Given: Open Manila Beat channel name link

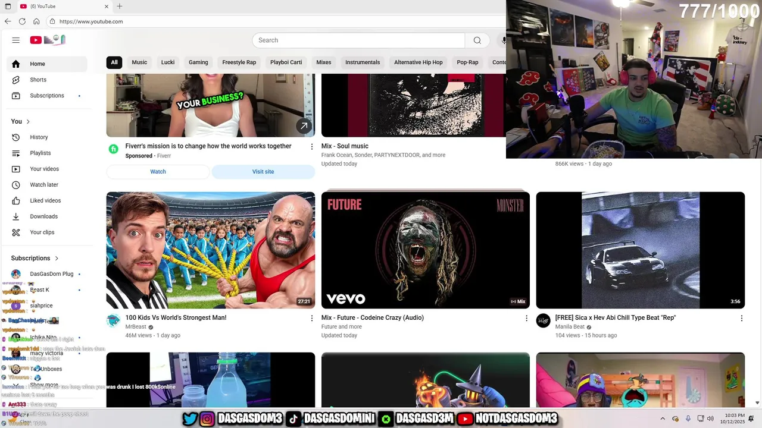Looking at the screenshot, I should click(570, 327).
